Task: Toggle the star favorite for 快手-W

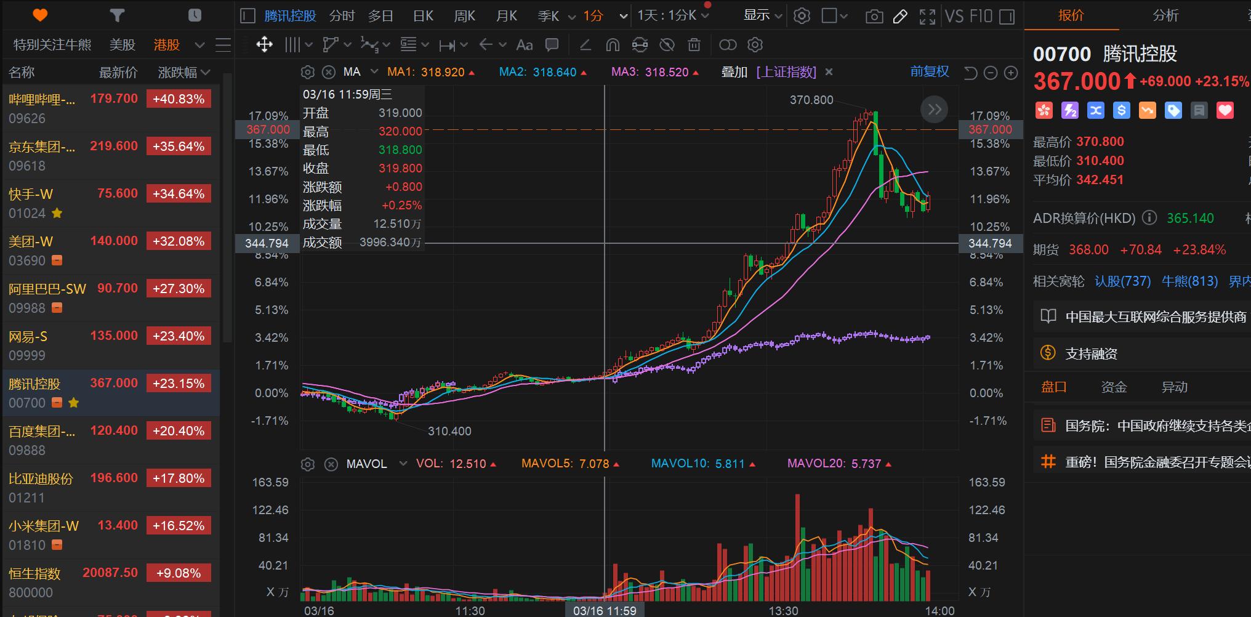Action: click(x=57, y=214)
